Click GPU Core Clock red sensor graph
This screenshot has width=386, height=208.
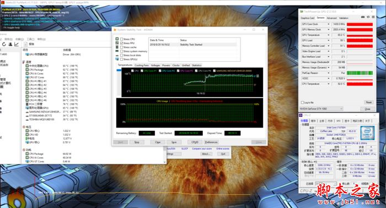(x=360, y=24)
